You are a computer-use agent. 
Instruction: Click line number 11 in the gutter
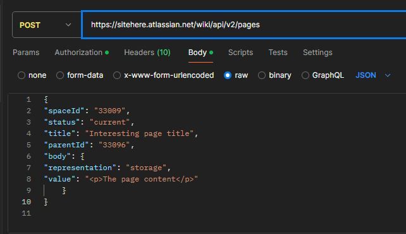[27, 213]
